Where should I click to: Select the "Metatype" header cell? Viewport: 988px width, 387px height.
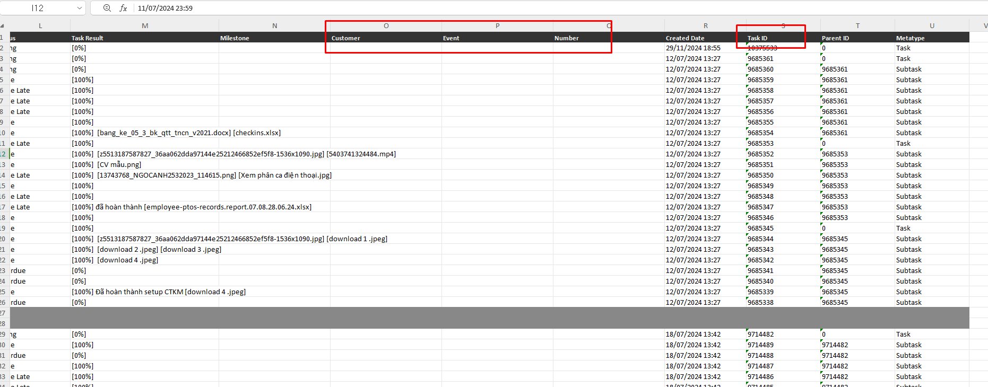point(932,38)
